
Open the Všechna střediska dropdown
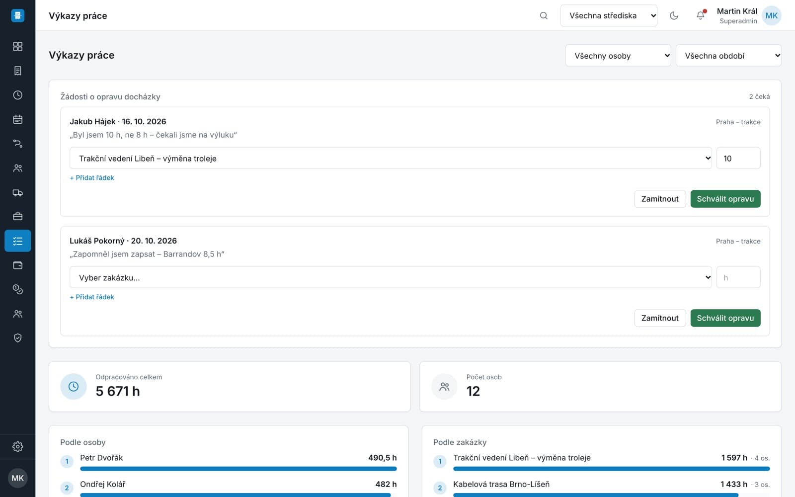(x=609, y=15)
